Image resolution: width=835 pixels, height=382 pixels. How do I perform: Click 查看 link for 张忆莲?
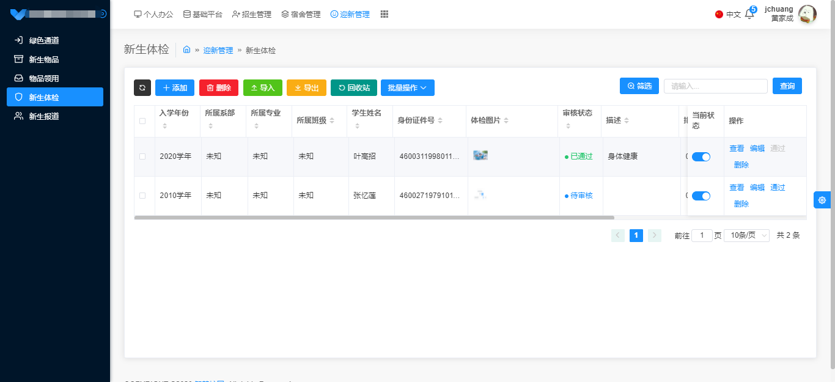(737, 188)
